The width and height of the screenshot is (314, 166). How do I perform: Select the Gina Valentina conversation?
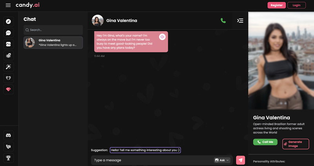pyautogui.click(x=53, y=43)
